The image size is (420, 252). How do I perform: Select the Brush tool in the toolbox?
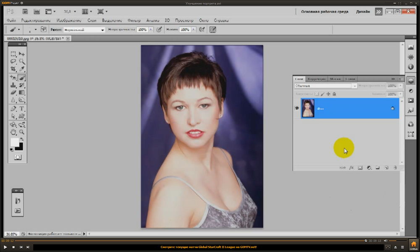(22, 78)
